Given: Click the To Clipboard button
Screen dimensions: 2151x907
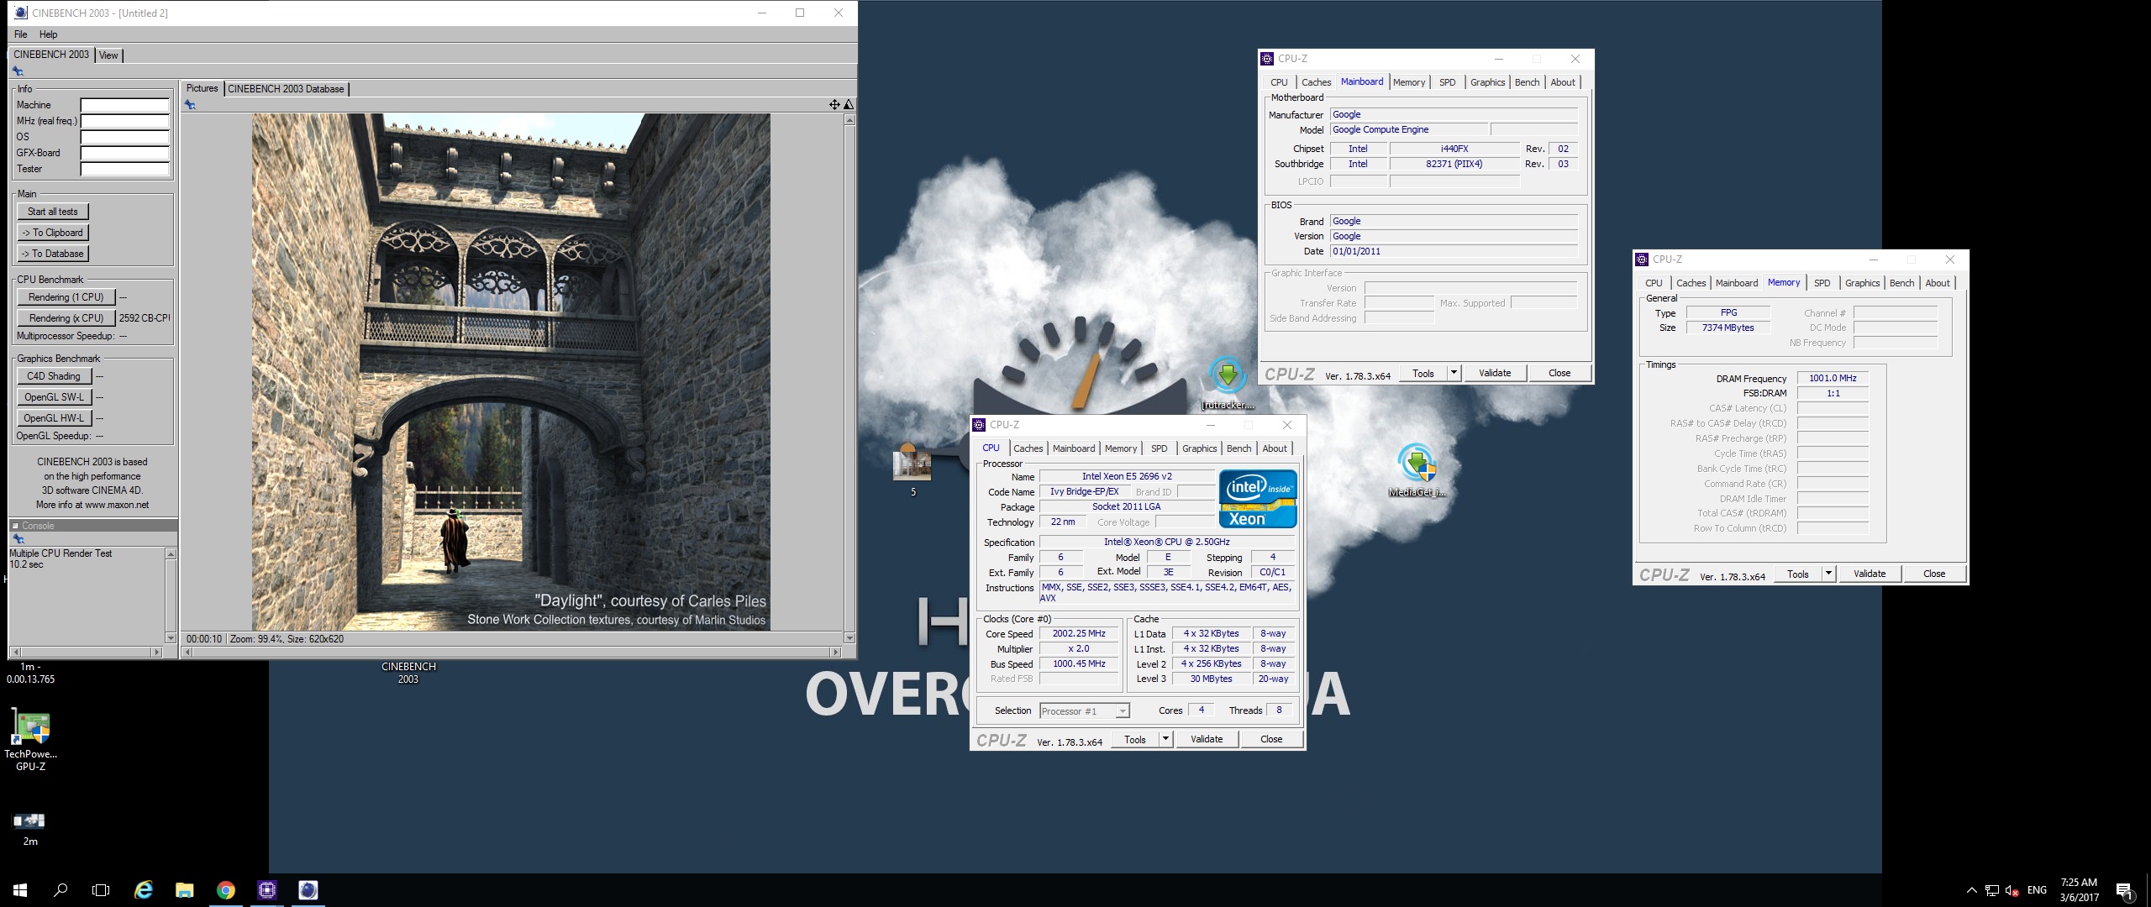Looking at the screenshot, I should (52, 233).
